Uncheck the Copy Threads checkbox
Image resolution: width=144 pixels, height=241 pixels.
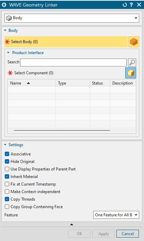coord(7,199)
